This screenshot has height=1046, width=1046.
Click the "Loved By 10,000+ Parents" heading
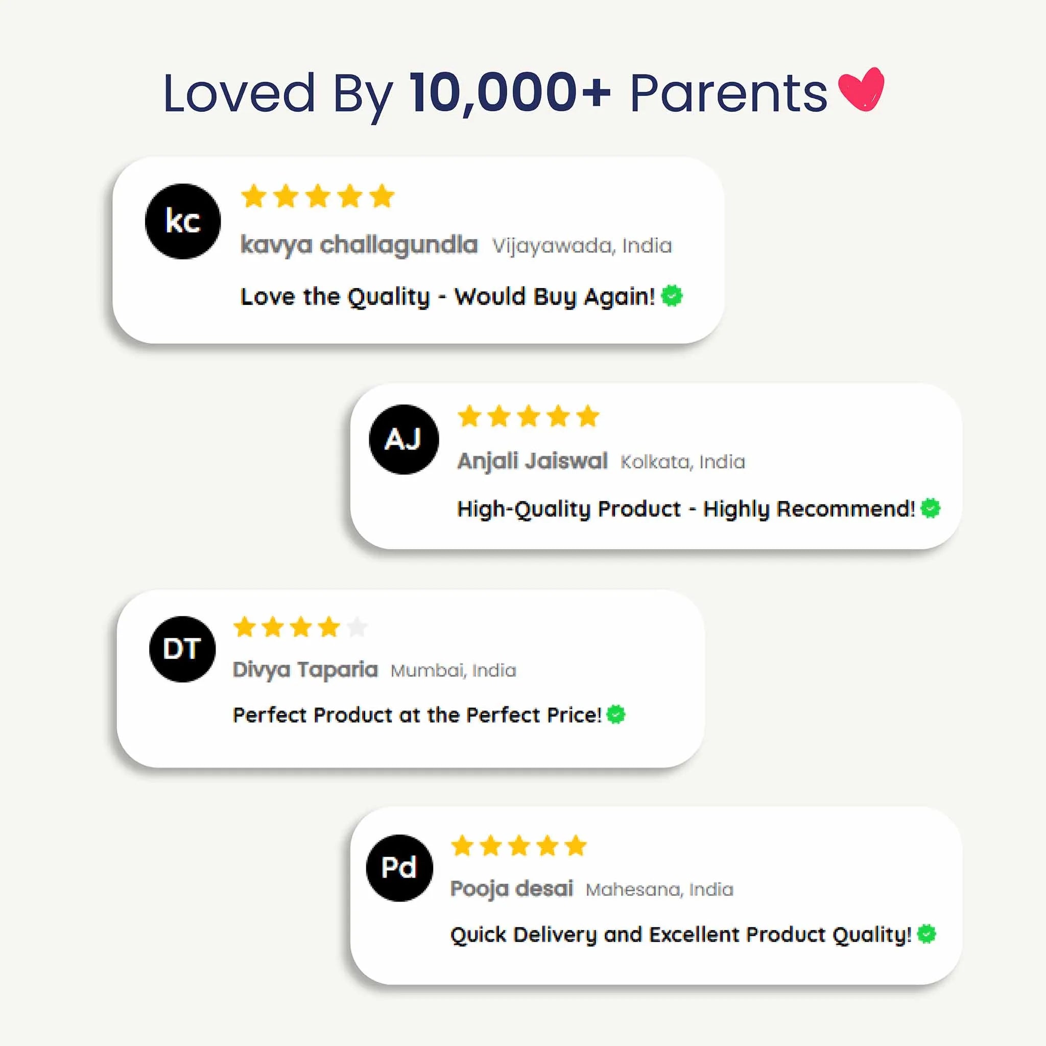coord(495,93)
